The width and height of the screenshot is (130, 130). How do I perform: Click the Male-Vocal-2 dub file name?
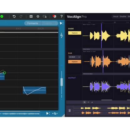89,52
